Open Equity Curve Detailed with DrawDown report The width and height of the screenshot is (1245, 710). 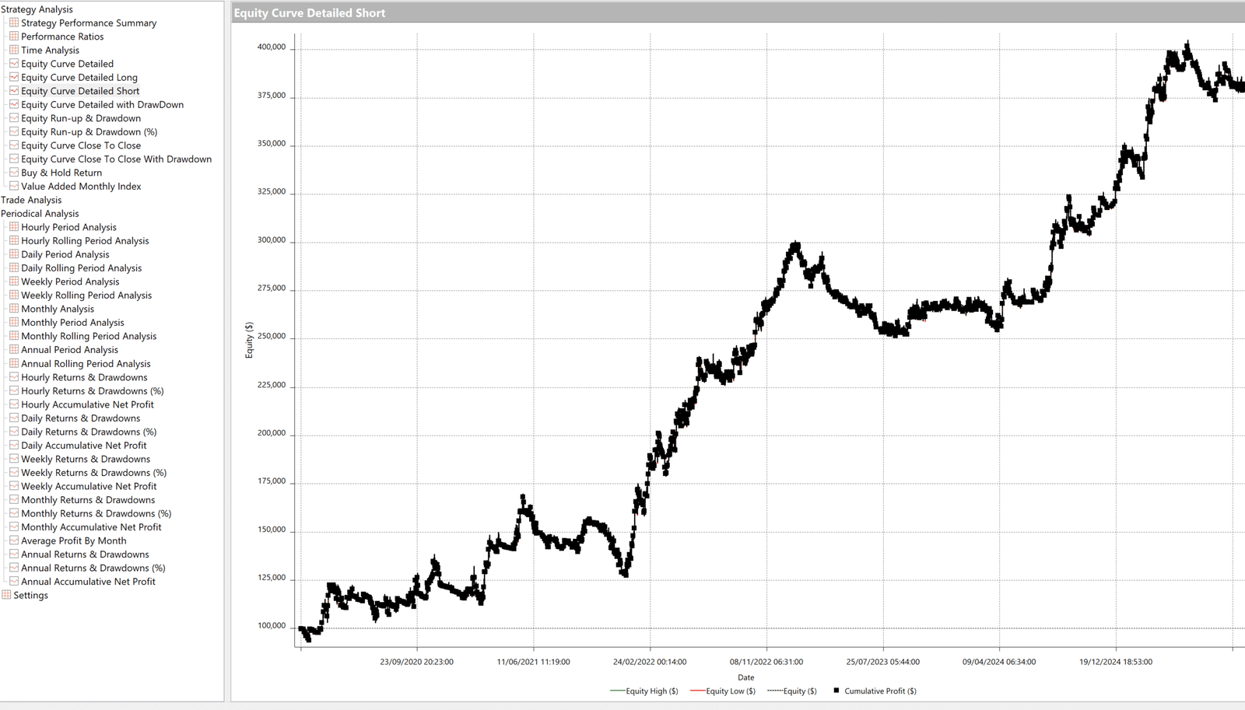(102, 105)
